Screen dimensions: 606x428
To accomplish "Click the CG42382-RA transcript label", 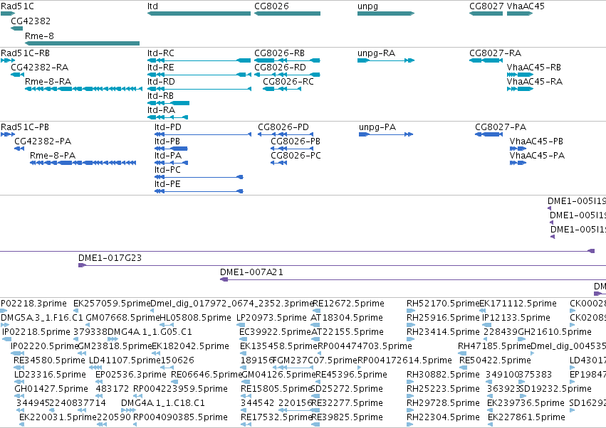I will click(39, 67).
